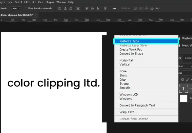Click the align bottom edges icon
Image resolution: width=192 pixels, height=133 pixels.
pyautogui.click(x=98, y=9)
